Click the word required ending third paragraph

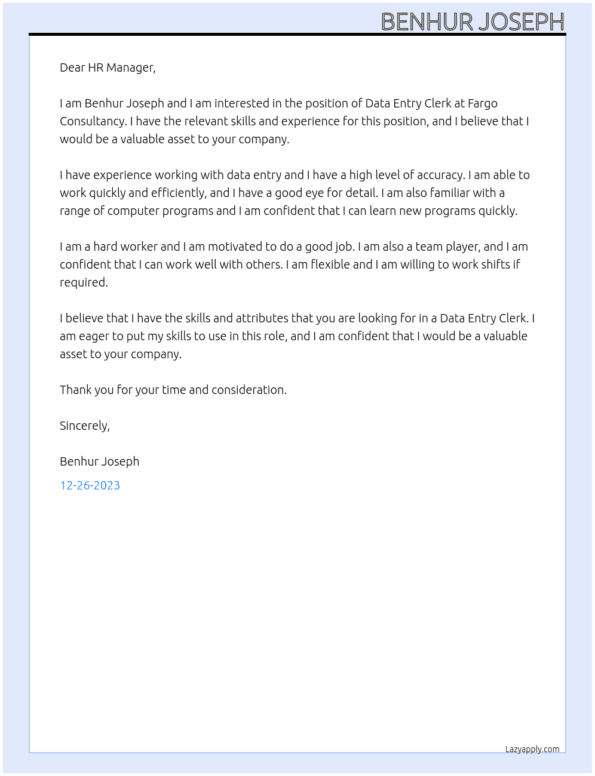(x=84, y=282)
